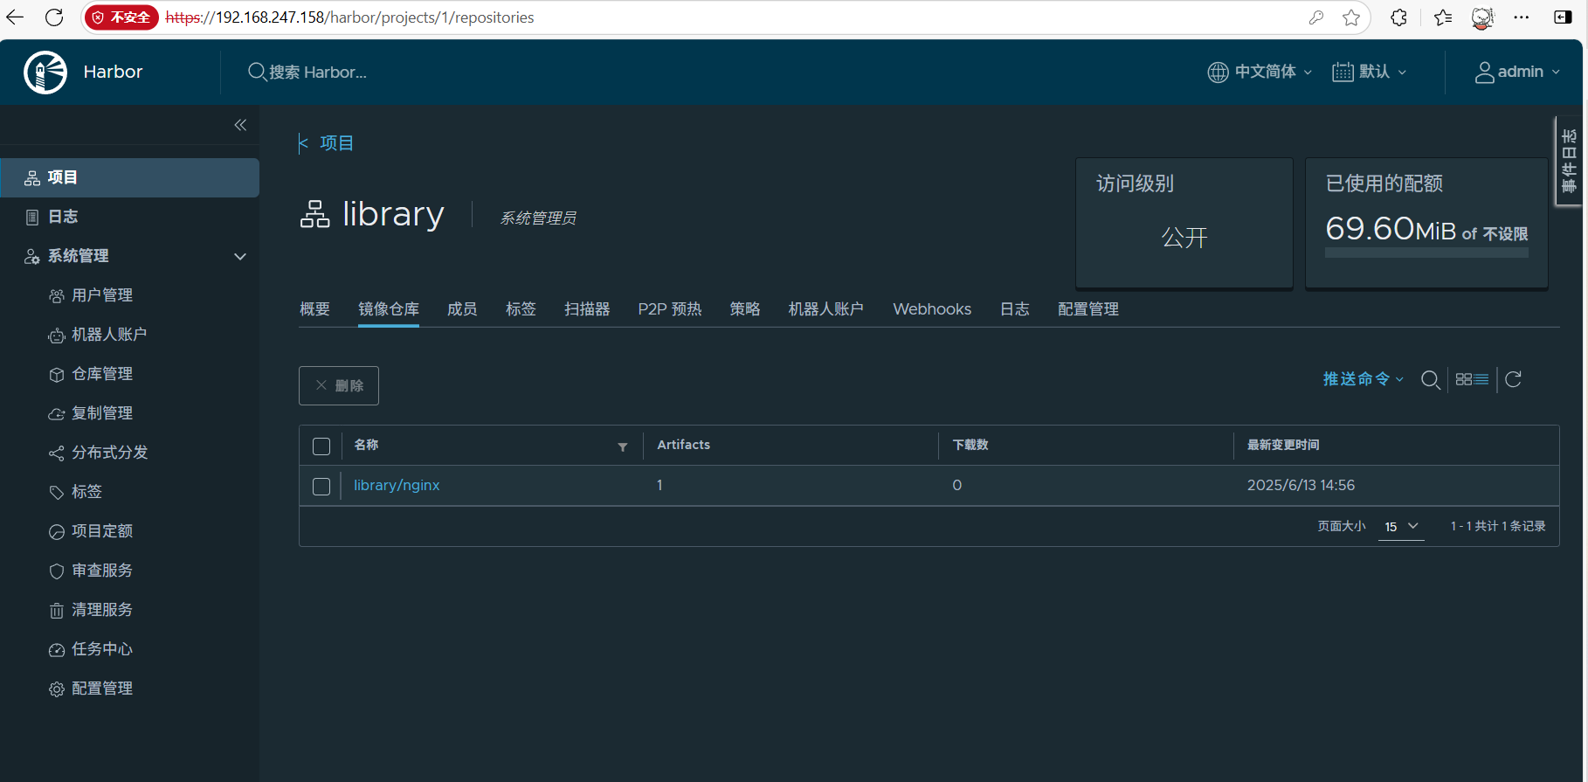Image resolution: width=1588 pixels, height=782 pixels.
Task: Switch to the project 机器人账户 tab
Action: [x=826, y=309]
